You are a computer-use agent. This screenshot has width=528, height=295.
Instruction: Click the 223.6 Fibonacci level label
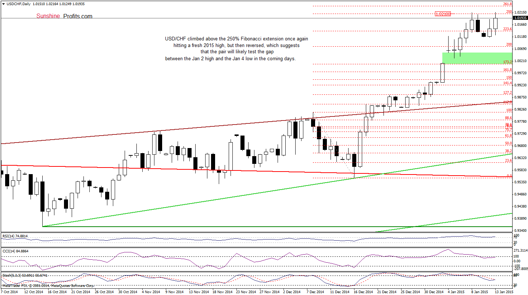[507, 29]
